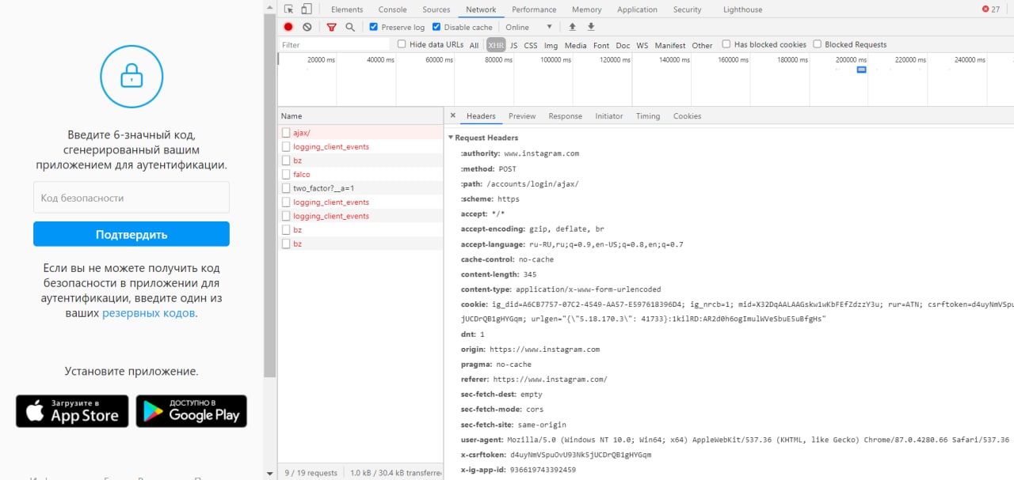
Task: Click the blue Подтвердить button
Action: (x=132, y=234)
